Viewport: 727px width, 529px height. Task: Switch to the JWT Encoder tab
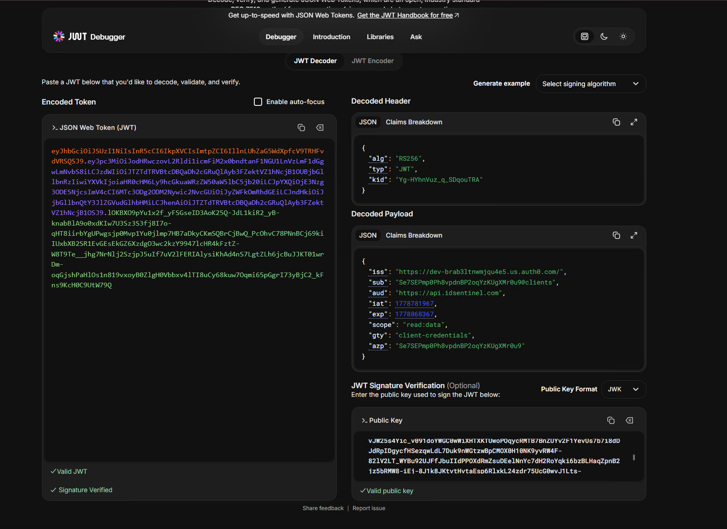point(373,61)
